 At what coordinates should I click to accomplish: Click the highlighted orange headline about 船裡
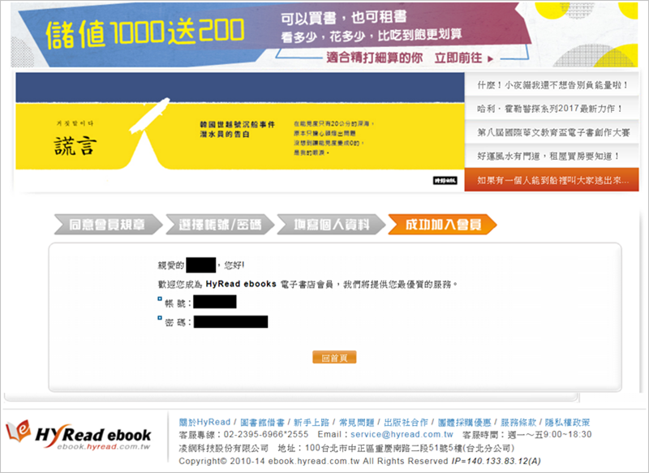coord(552,179)
